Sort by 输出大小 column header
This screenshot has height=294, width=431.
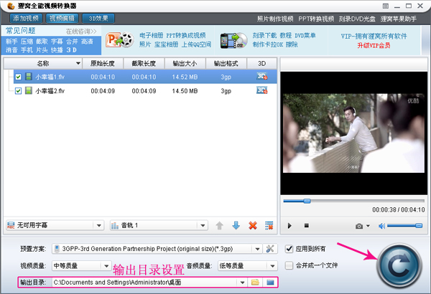tap(185, 63)
